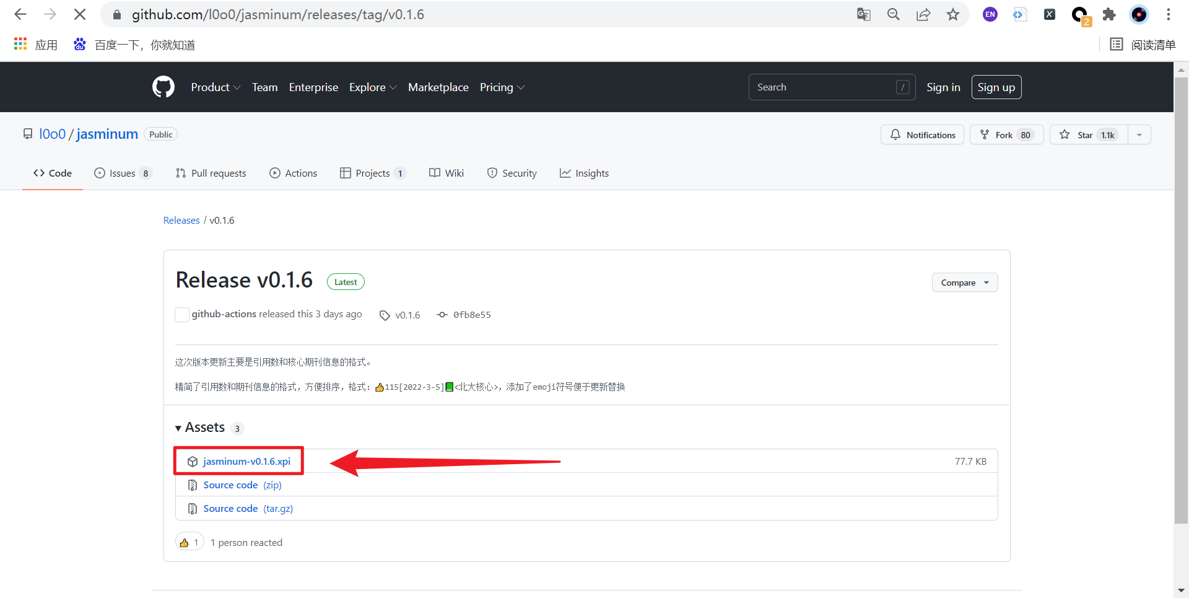Click the address bar URL
Screen dimensions: 1189x598
(278, 14)
